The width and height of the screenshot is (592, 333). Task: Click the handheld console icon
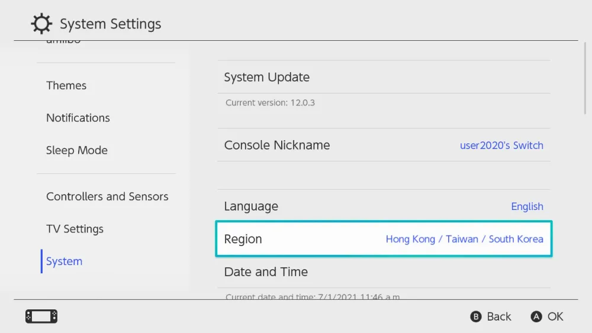(x=41, y=316)
